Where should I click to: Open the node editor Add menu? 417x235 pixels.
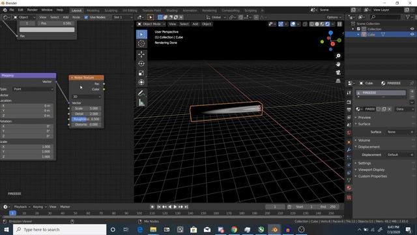pos(65,18)
